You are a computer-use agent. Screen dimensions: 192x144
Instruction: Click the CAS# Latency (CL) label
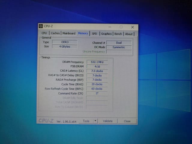point(72,71)
